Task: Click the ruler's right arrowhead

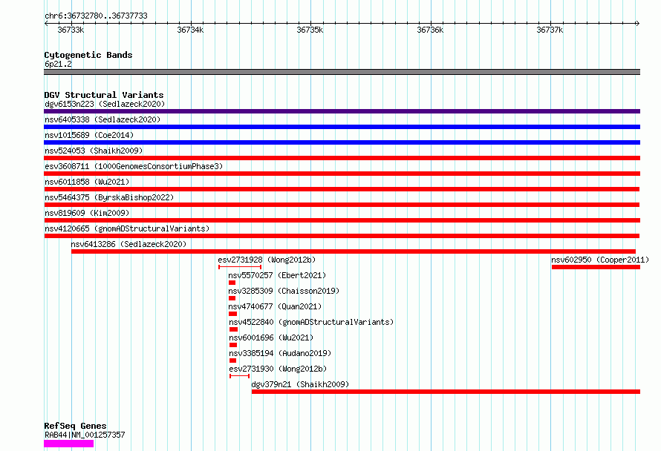Action: point(638,23)
